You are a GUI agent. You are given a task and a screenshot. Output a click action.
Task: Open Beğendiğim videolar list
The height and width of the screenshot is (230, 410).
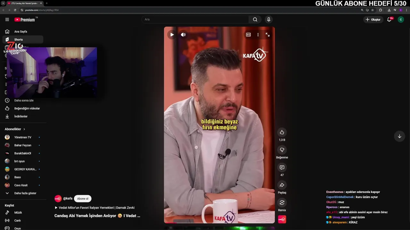click(x=23, y=108)
